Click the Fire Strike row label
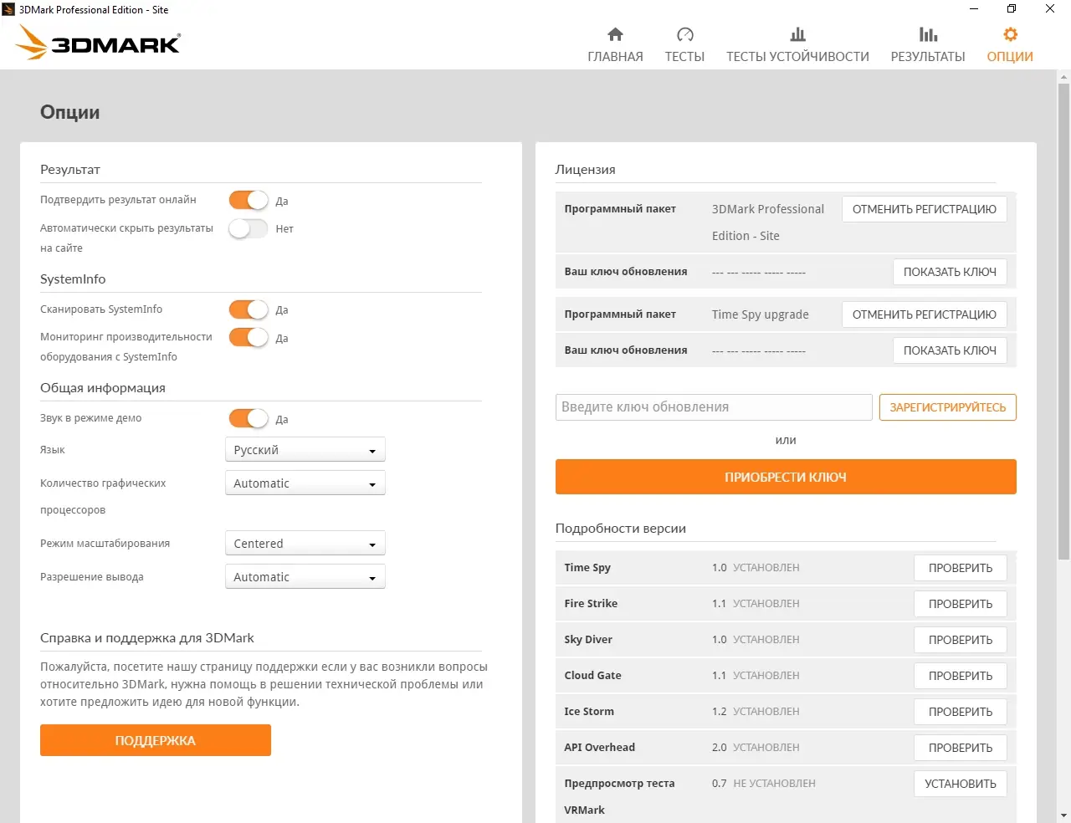The image size is (1071, 823). (591, 604)
